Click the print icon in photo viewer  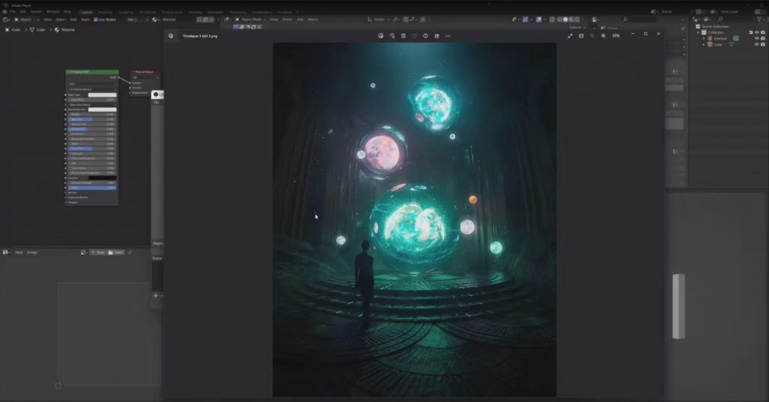[x=437, y=36]
